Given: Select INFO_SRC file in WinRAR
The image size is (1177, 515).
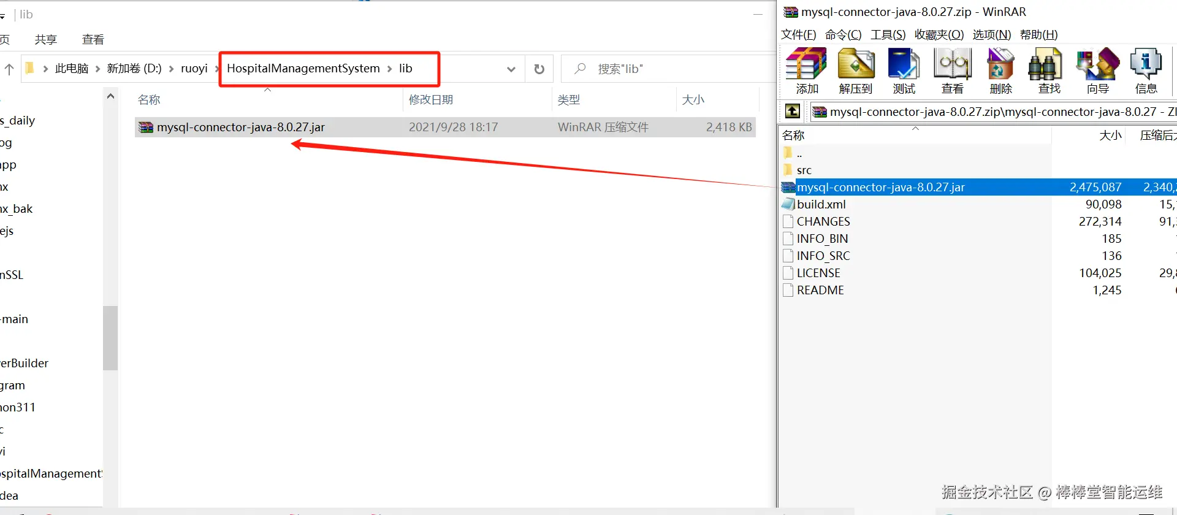Looking at the screenshot, I should [x=823, y=256].
